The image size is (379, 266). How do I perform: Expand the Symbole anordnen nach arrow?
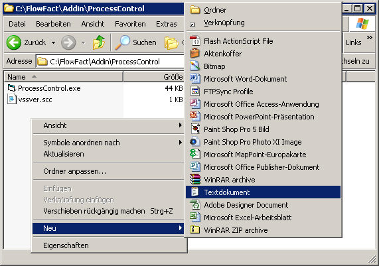[x=181, y=143]
